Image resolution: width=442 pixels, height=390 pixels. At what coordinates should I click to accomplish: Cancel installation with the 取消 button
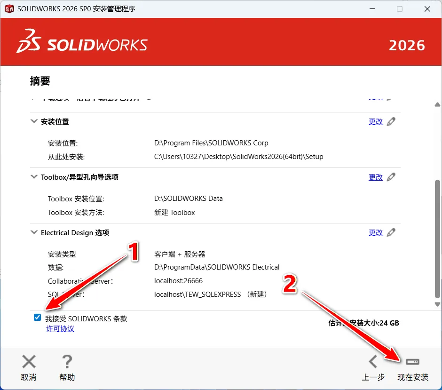point(29,368)
